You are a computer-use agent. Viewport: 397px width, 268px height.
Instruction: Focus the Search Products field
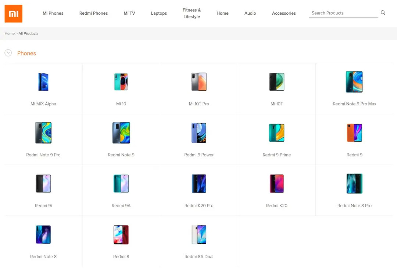[343, 13]
